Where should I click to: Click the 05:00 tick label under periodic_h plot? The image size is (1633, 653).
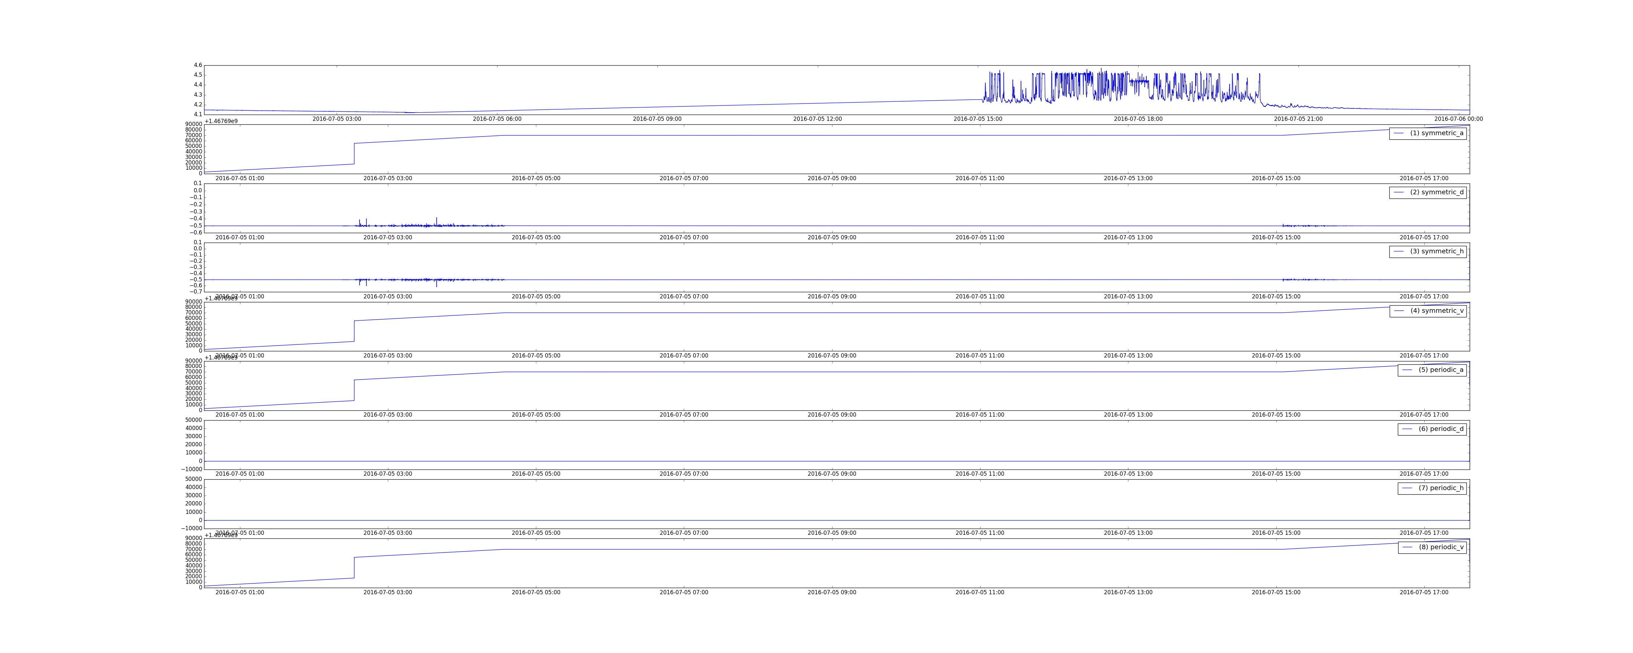[x=536, y=533]
